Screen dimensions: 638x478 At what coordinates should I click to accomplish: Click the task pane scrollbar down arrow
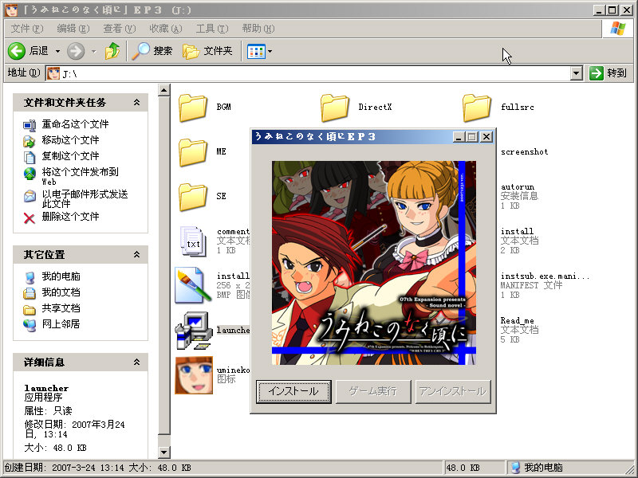163,452
